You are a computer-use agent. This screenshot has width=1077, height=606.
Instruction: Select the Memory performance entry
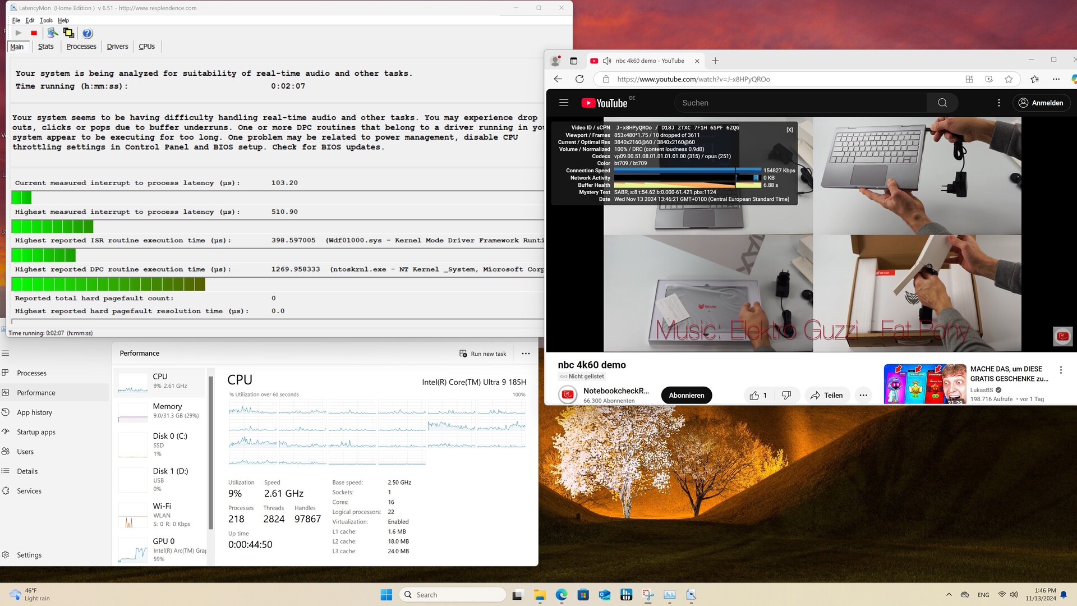[160, 411]
